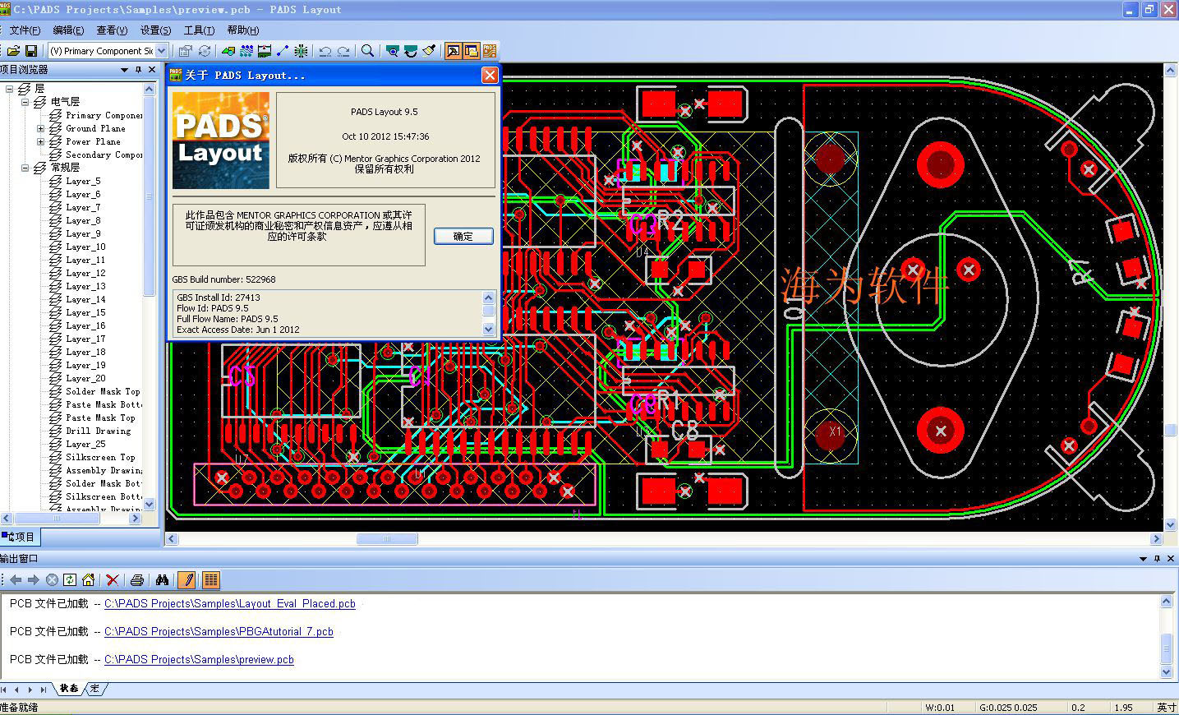The height and width of the screenshot is (715, 1179).
Task: Open the 设置(S) menu
Action: click(155, 30)
